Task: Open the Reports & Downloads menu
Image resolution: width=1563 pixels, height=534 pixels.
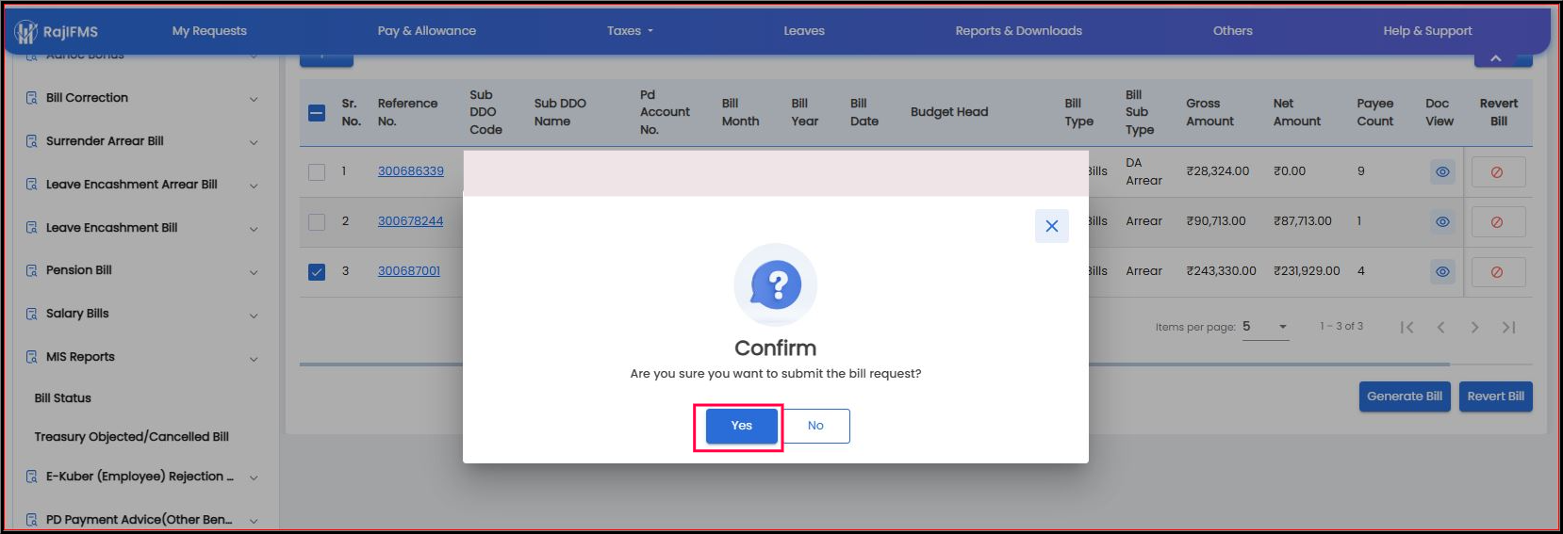Action: point(1019,31)
